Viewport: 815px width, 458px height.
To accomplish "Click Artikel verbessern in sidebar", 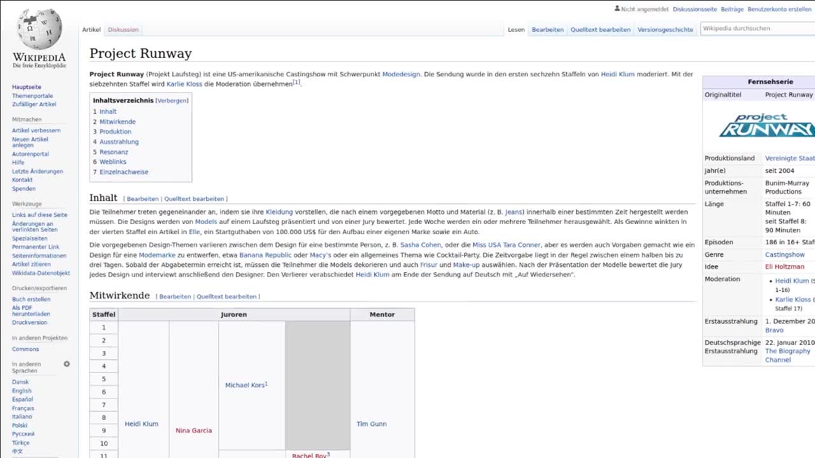I will [x=36, y=130].
